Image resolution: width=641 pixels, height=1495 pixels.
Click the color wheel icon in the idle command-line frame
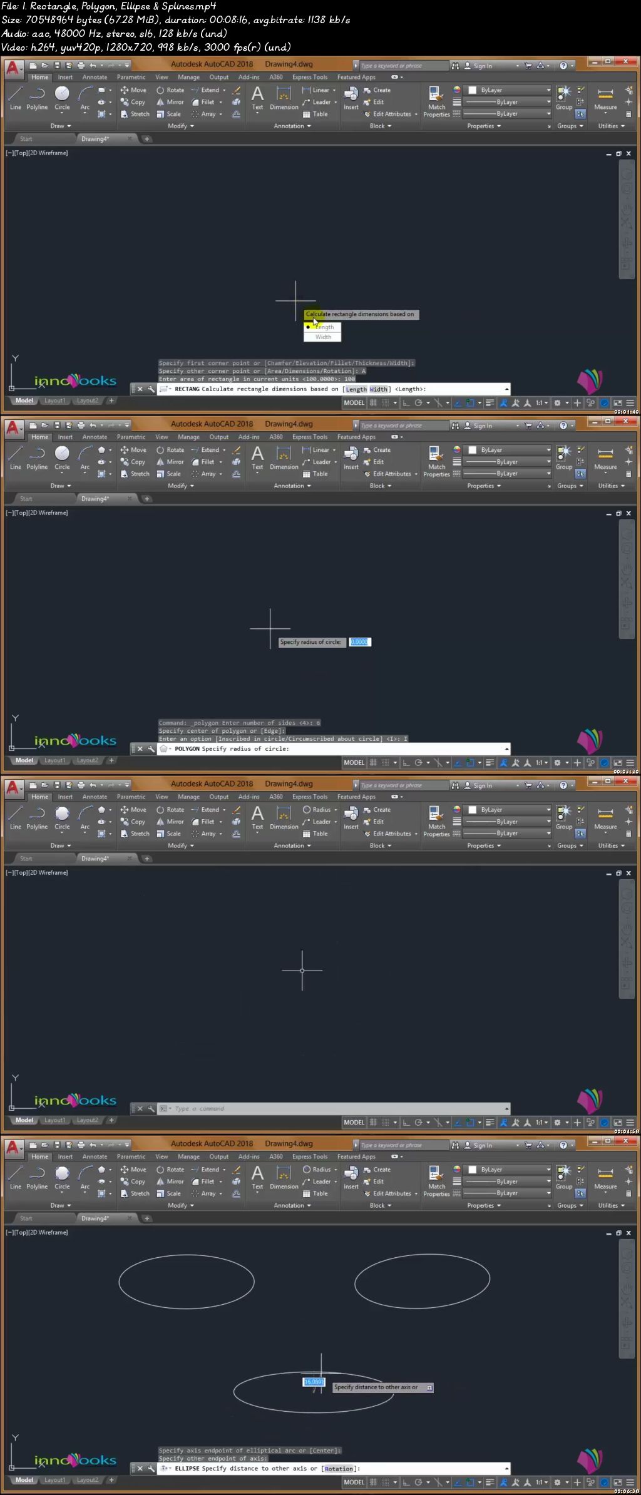[x=457, y=810]
